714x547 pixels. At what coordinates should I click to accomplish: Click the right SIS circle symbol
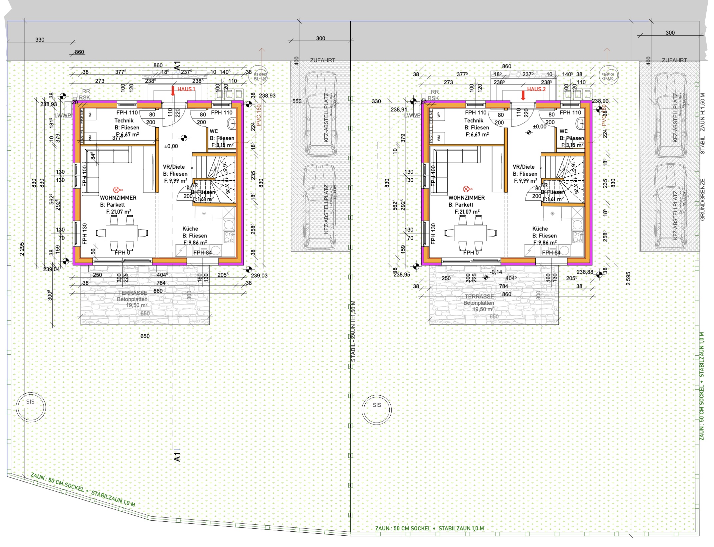pyautogui.click(x=377, y=409)
